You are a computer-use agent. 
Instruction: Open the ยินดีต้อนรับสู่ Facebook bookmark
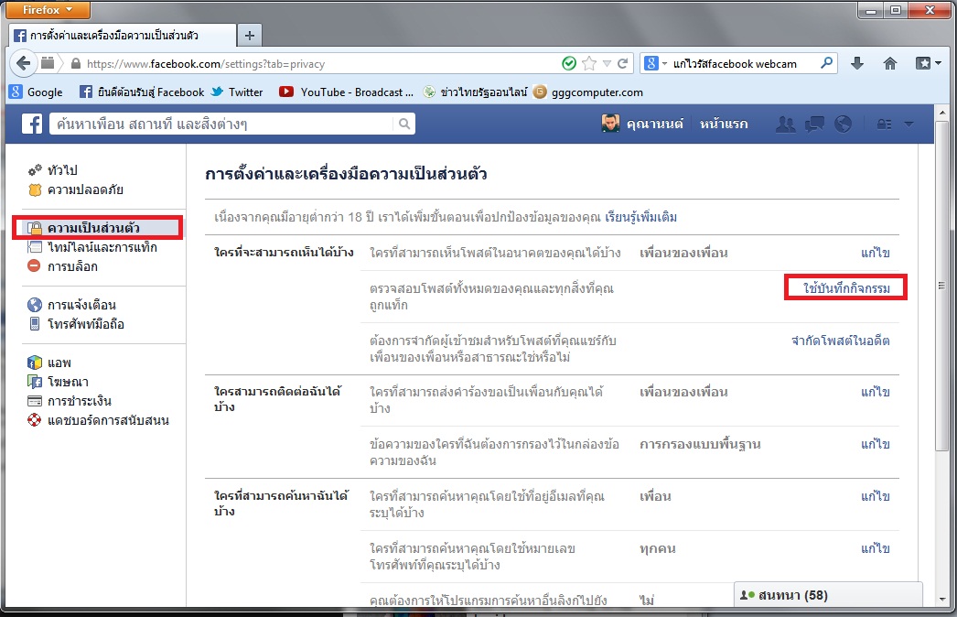pos(142,92)
